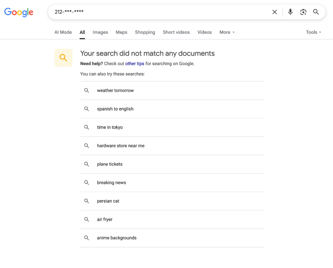Open Google Lens image search icon
Image resolution: width=333 pixels, height=268 pixels.
coord(303,12)
